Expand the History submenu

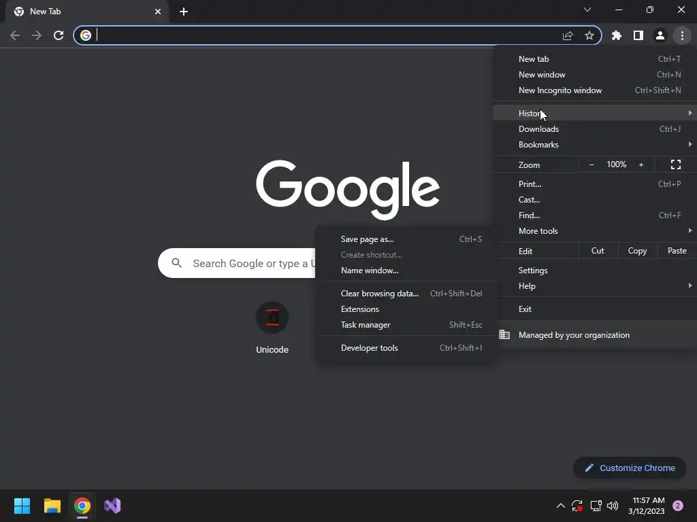(595, 114)
